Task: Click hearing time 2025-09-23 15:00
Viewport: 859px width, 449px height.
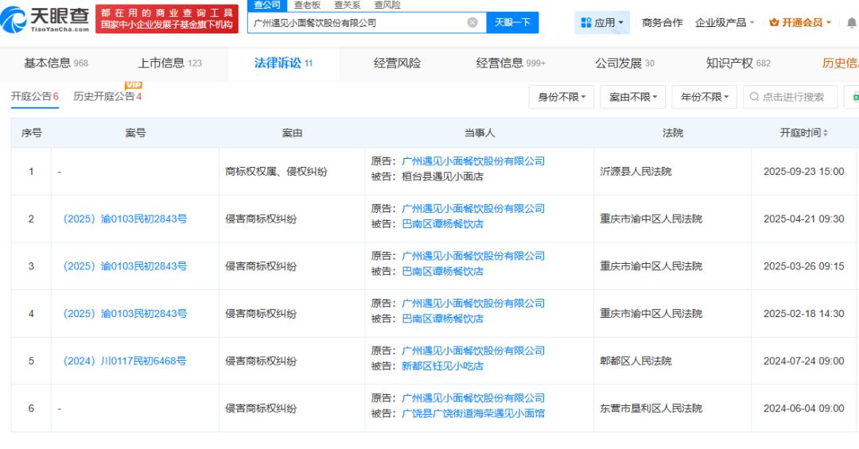Action: [x=803, y=172]
